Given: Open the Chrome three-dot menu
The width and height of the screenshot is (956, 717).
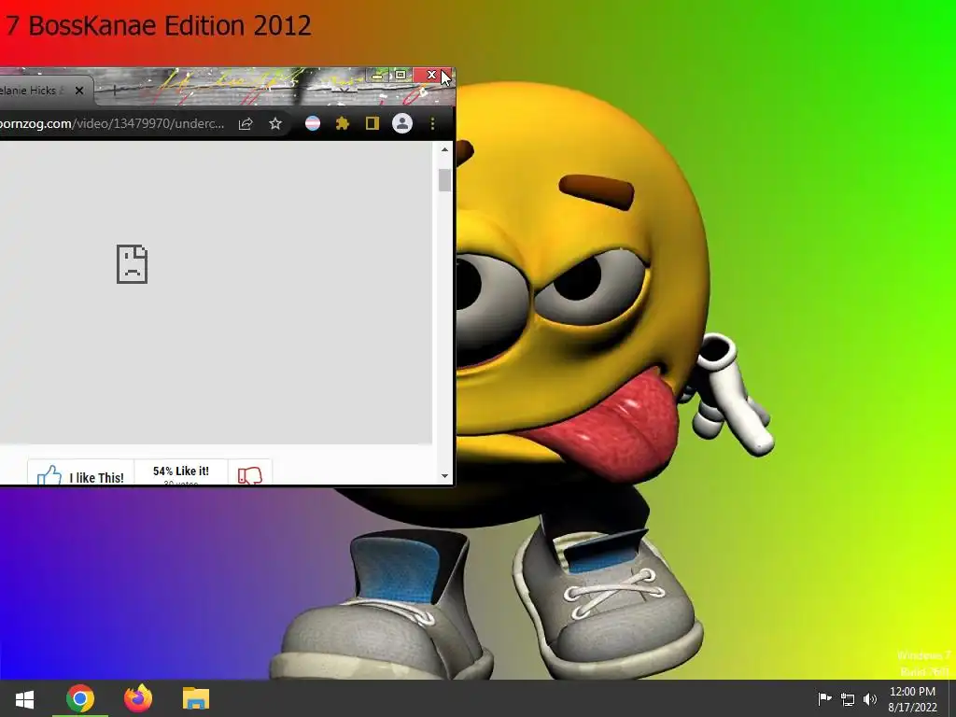Looking at the screenshot, I should 433,124.
